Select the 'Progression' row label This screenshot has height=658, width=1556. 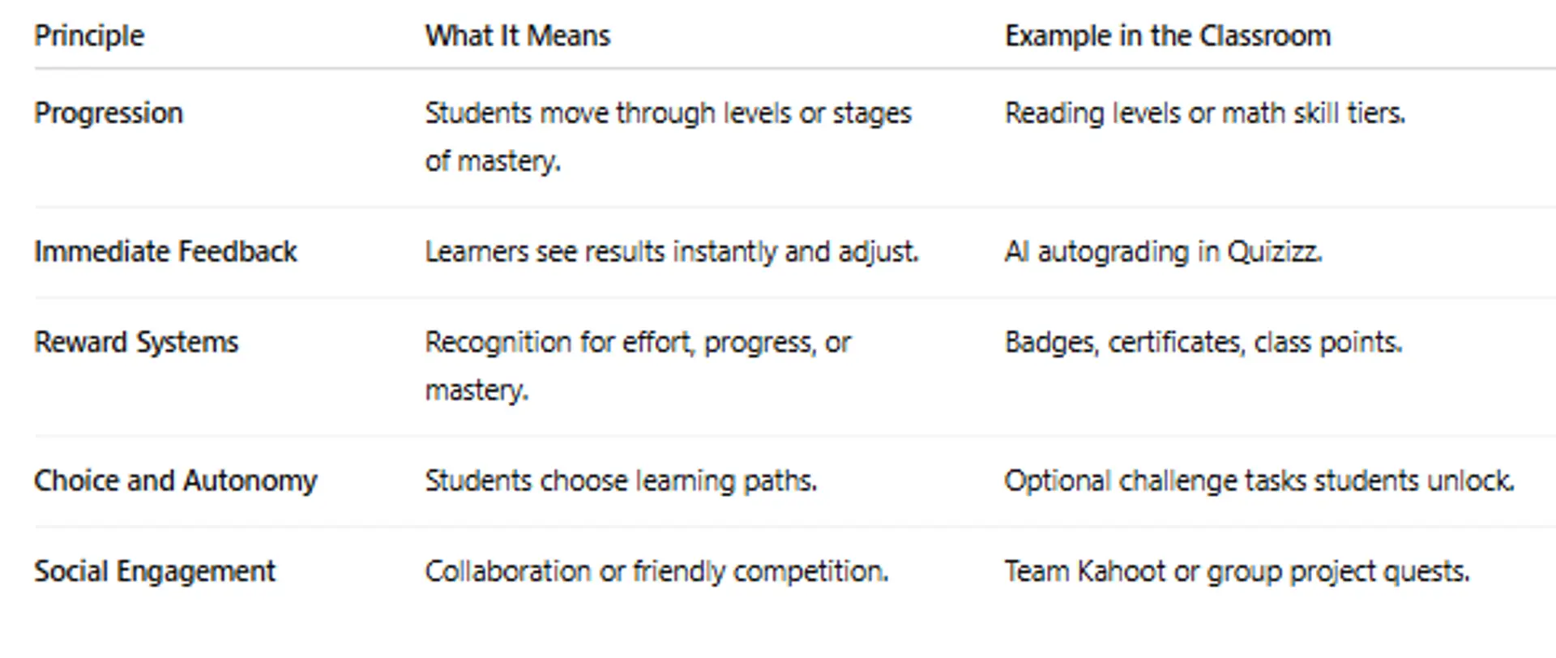pyautogui.click(x=109, y=113)
